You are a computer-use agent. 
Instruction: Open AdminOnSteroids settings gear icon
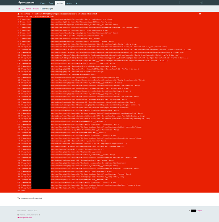pyautogui.click(x=39, y=215)
